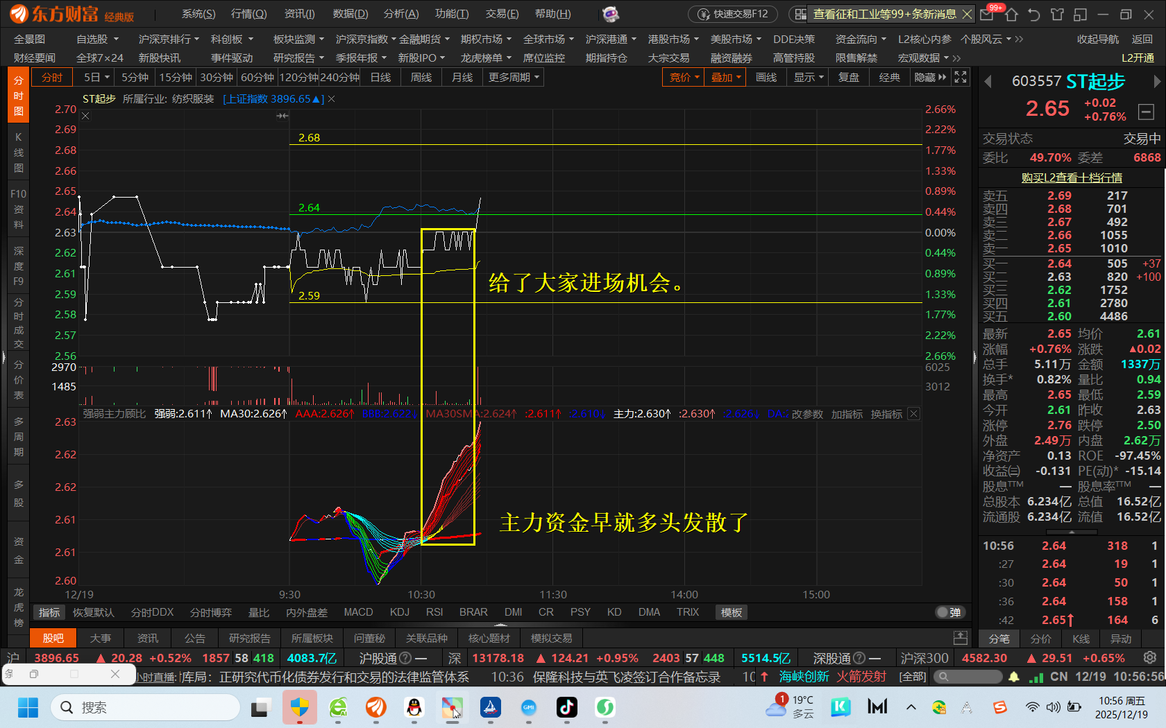Toggle the 快速交易F12 quick trade button
1166x728 pixels.
click(734, 14)
